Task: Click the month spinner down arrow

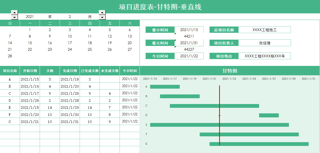Action: point(102,17)
